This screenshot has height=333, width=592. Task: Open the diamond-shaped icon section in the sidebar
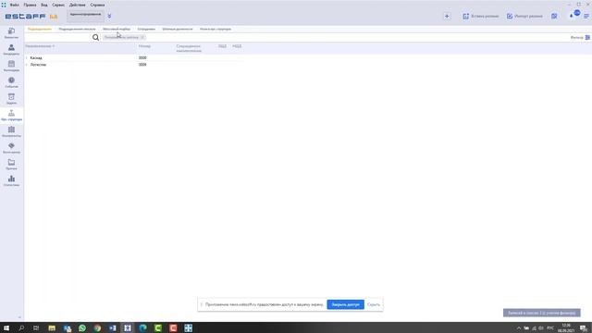[x=11, y=148]
